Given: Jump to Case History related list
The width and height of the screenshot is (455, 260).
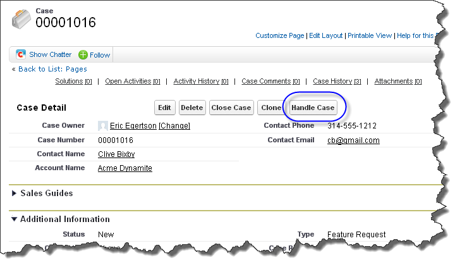Looking at the screenshot, I should (337, 82).
